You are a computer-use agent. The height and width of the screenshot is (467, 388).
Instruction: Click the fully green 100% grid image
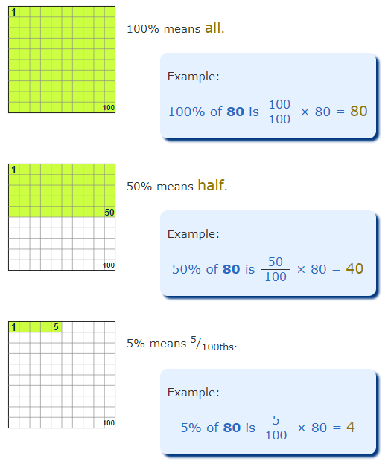tap(62, 59)
